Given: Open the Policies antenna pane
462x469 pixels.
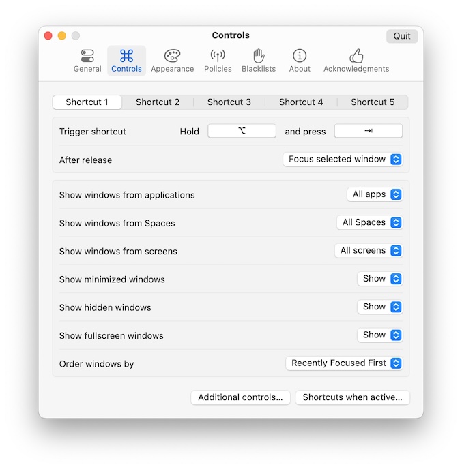Looking at the screenshot, I should click(218, 60).
